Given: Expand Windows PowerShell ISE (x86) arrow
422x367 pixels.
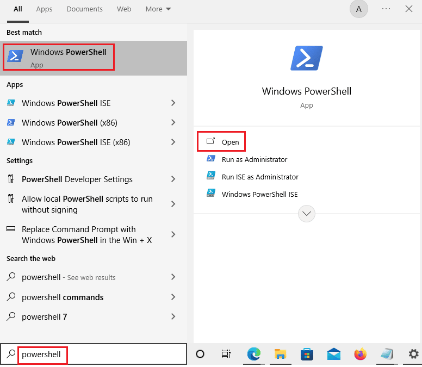Looking at the screenshot, I should pos(173,142).
